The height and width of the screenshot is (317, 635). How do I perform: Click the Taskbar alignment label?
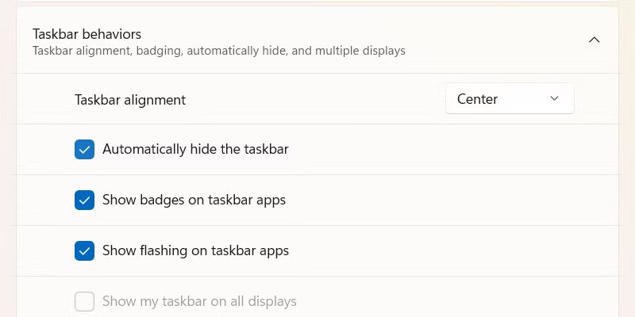[130, 100]
